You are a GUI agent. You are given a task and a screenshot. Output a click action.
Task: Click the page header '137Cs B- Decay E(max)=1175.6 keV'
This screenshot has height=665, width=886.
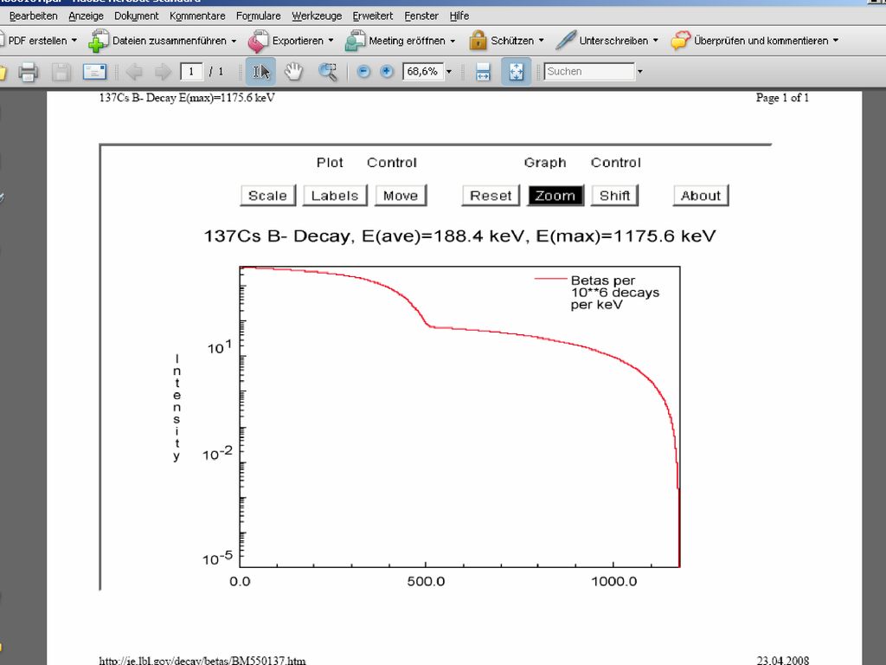(187, 98)
